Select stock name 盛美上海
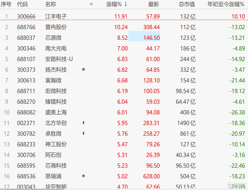 pyautogui.click(x=56, y=112)
